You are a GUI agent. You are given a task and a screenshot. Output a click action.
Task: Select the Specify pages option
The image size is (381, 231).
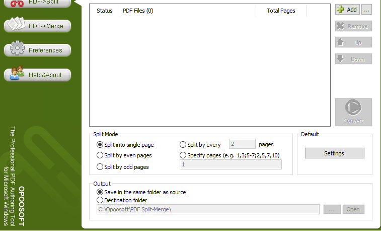pos(230,155)
